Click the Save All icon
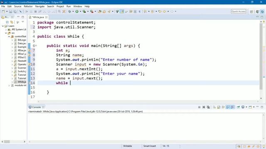The image size is (266, 149). coord(15,12)
